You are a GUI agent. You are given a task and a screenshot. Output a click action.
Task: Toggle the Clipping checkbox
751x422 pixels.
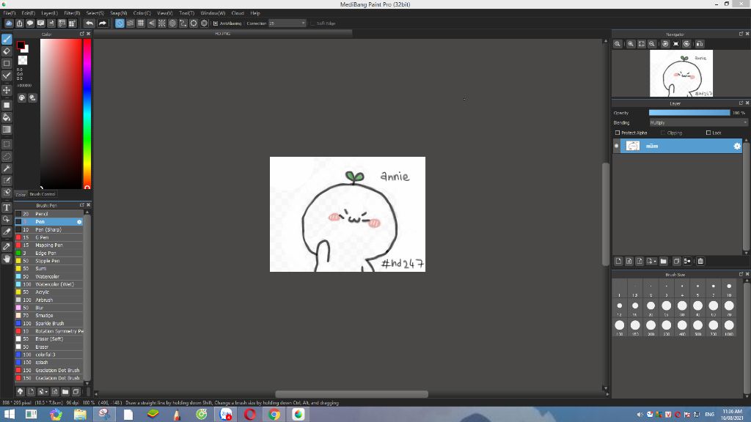click(x=663, y=133)
